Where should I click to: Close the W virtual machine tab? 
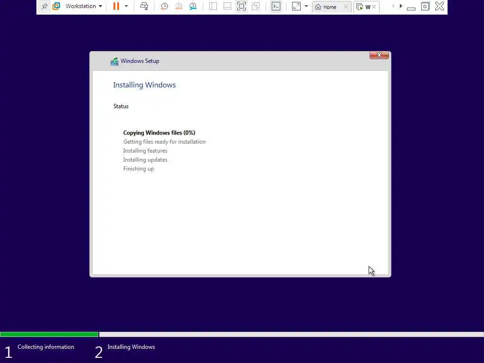(x=374, y=7)
